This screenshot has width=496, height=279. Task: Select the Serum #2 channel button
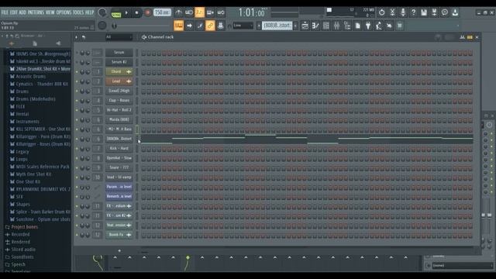tap(119, 62)
